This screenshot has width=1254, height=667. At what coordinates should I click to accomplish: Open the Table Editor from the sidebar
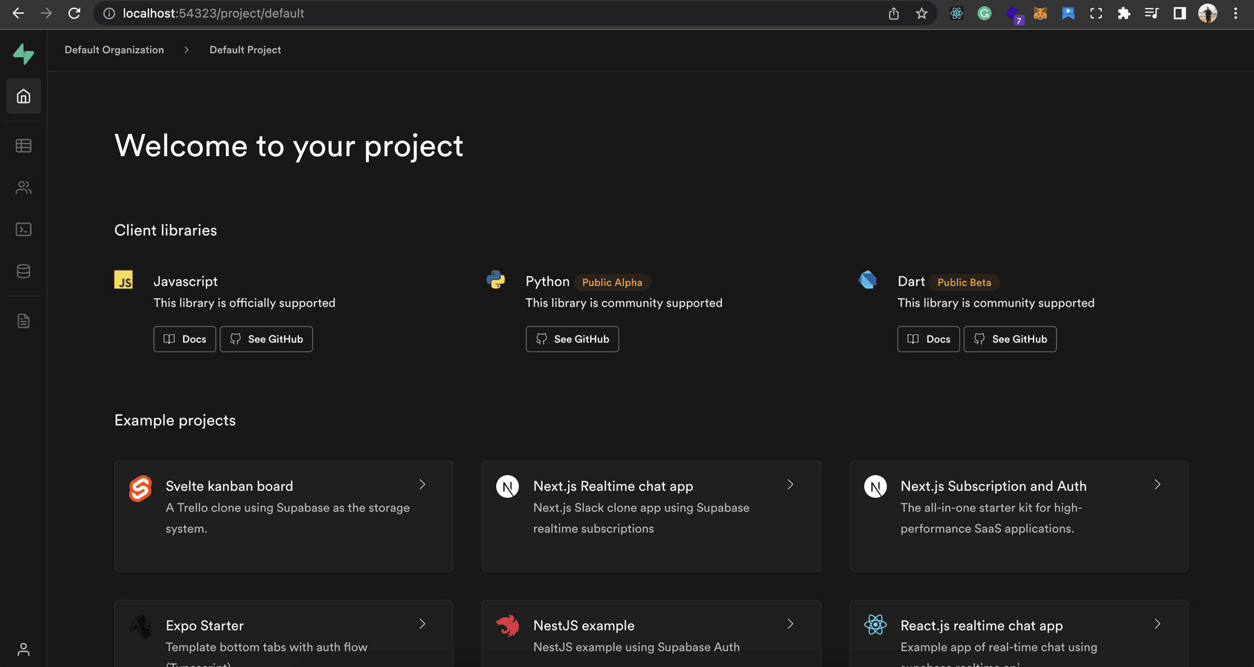point(23,145)
